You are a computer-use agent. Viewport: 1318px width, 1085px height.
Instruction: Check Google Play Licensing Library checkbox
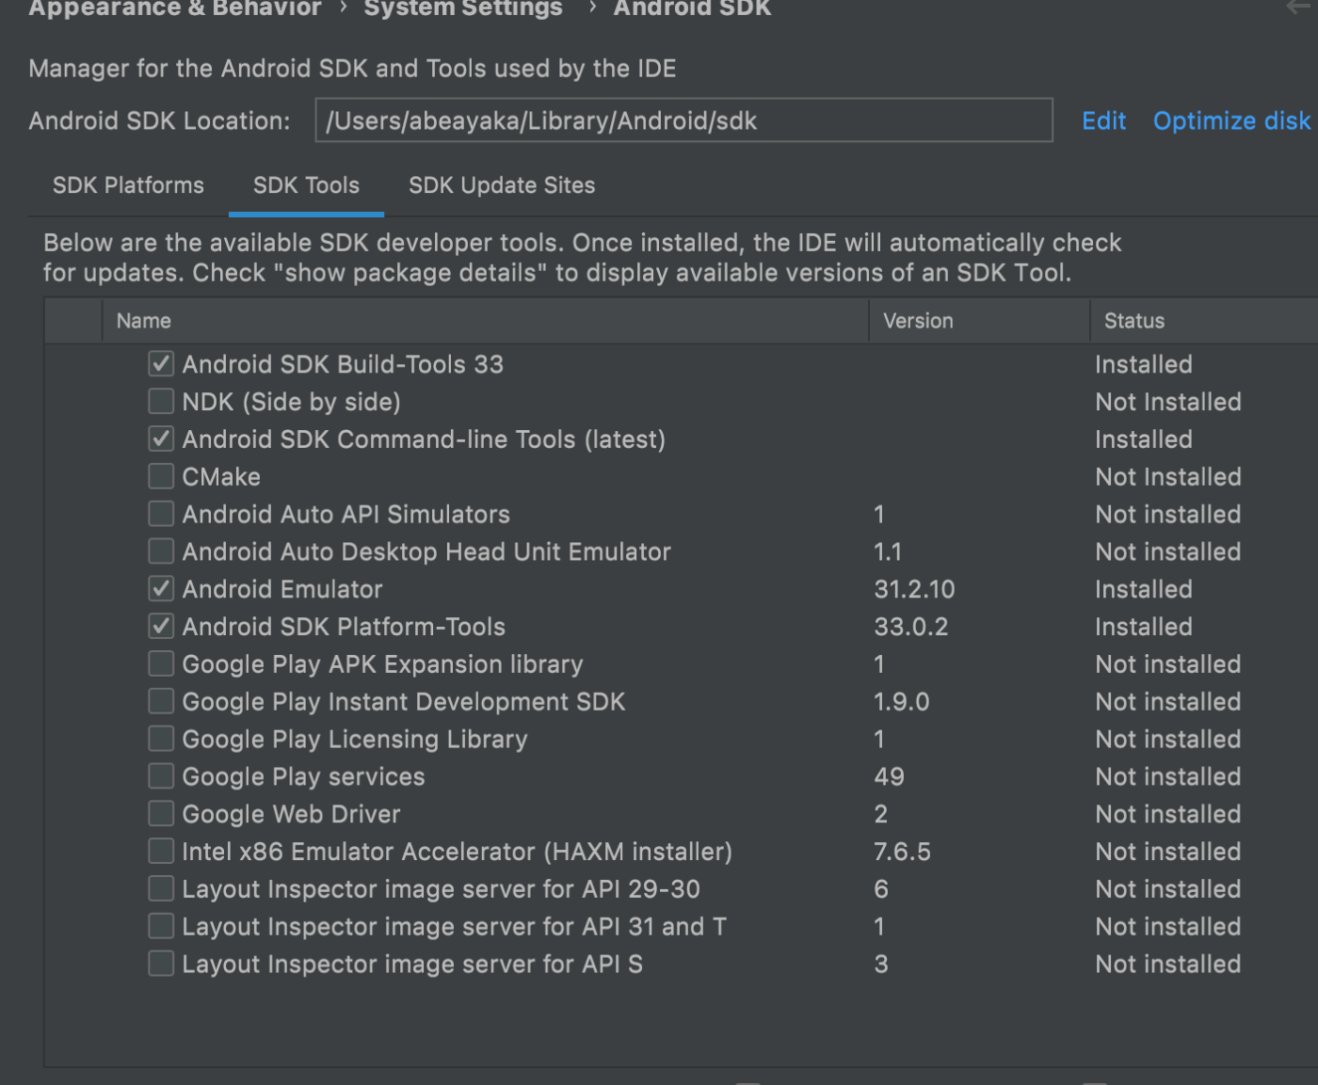[161, 739]
